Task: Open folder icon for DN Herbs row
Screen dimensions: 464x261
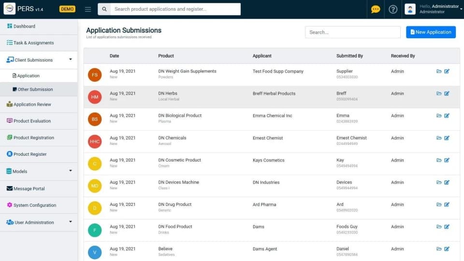Action: point(439,93)
